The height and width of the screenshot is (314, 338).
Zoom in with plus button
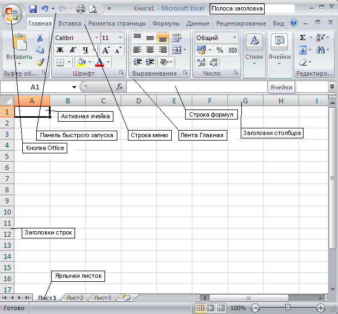pyautogui.click(x=321, y=308)
